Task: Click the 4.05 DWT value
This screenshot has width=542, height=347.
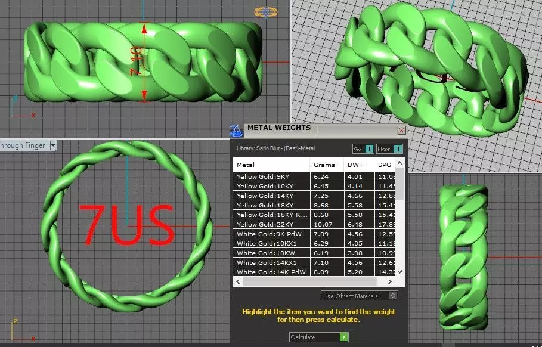Action: point(355,243)
